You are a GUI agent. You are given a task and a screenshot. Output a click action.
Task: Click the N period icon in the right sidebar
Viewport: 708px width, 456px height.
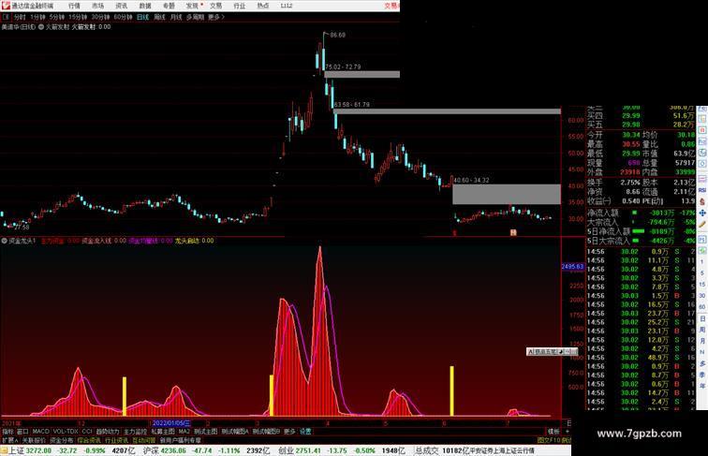pos(702,352)
